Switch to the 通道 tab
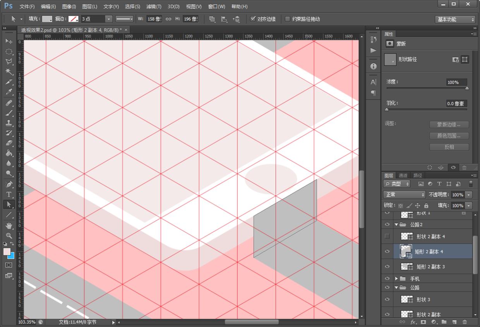 [403, 175]
